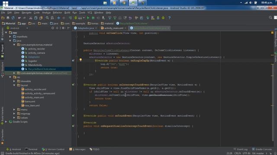Image resolution: width=277 pixels, height=155 pixels.
Task: Click the Open folder toolbar icon
Action: click(x=3, y=18)
